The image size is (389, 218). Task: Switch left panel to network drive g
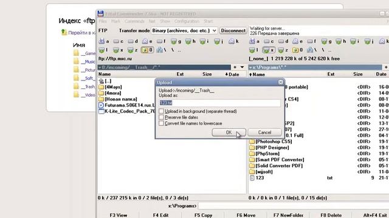176,41
